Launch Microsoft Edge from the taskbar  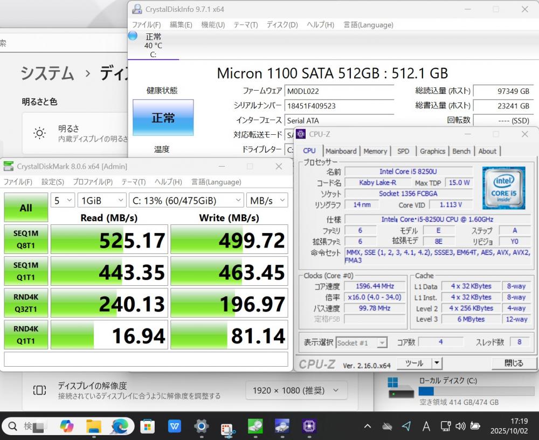point(120,427)
